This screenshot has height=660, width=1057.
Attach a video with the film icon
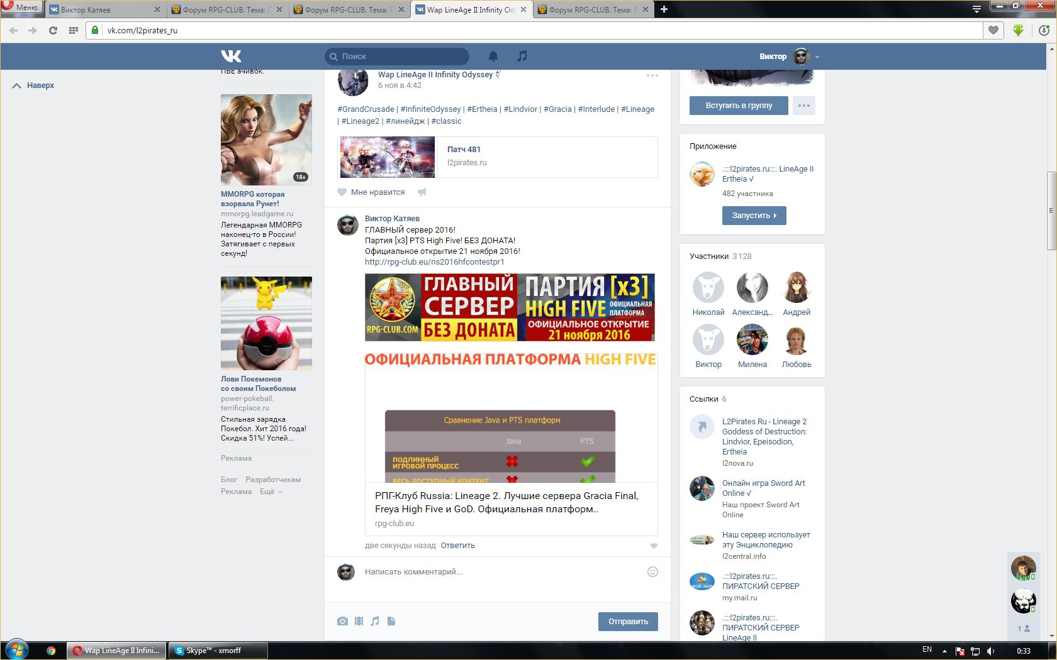tap(359, 621)
